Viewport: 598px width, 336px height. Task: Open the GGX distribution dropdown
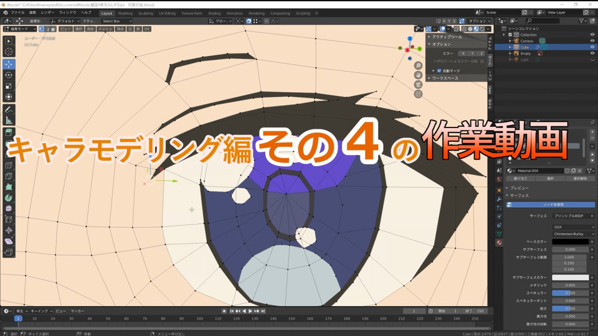[574, 226]
